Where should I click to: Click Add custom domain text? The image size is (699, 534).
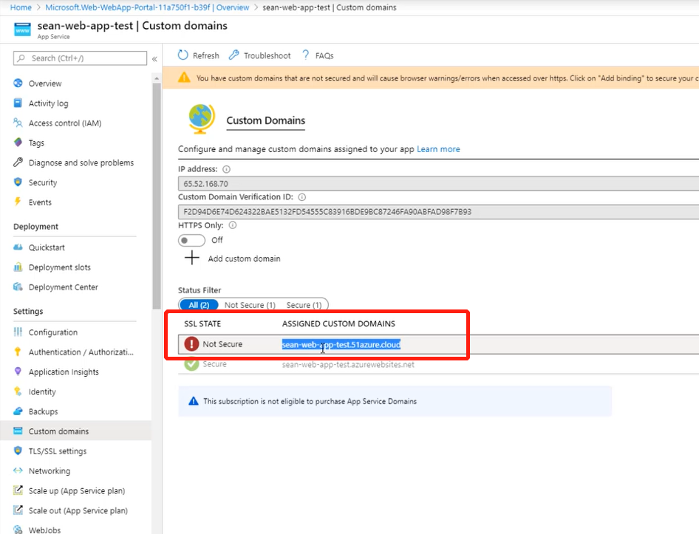[245, 259]
